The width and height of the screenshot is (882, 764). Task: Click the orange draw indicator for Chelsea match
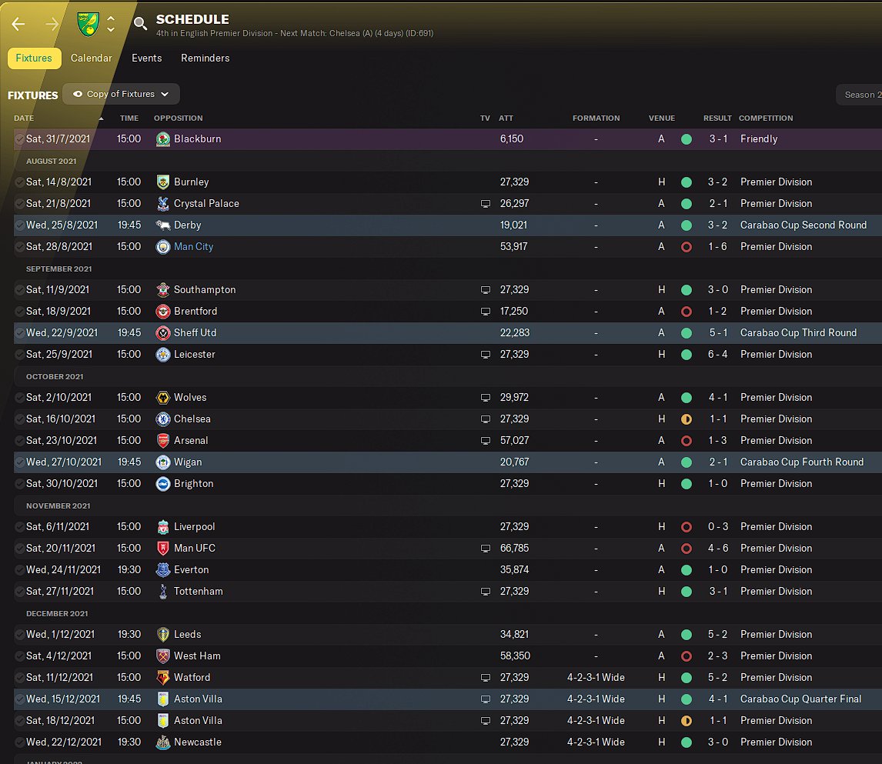click(x=687, y=419)
